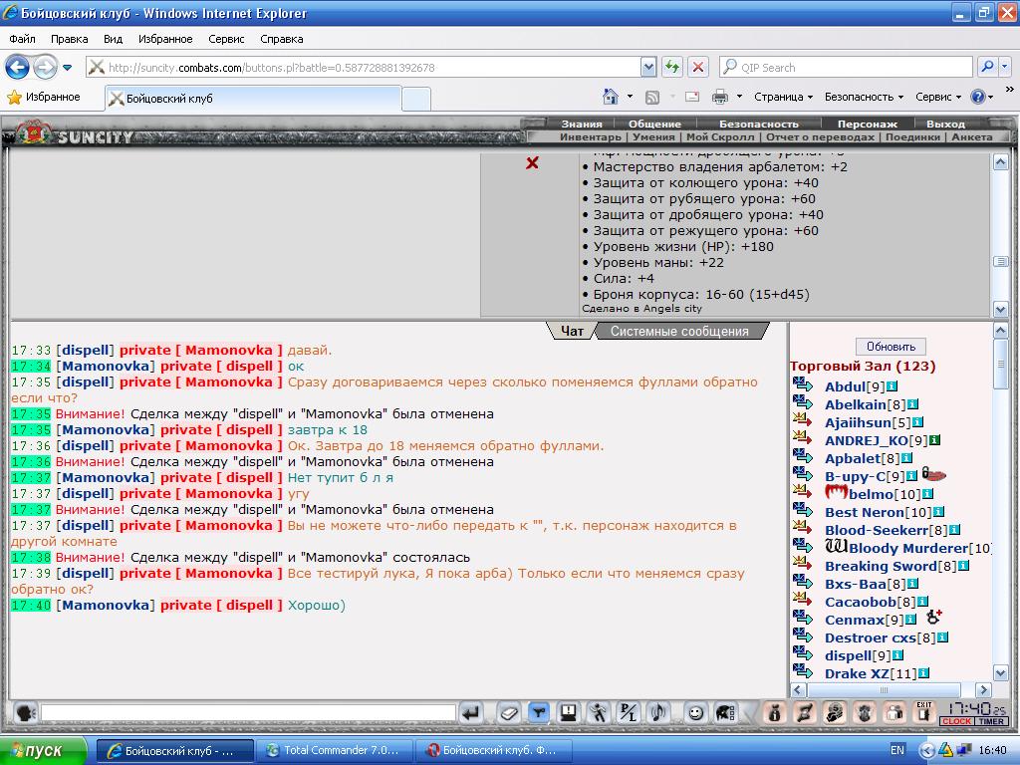Screen dimensions: 1020x765
Task: Open the smiley emoticons icon
Action: point(695,713)
